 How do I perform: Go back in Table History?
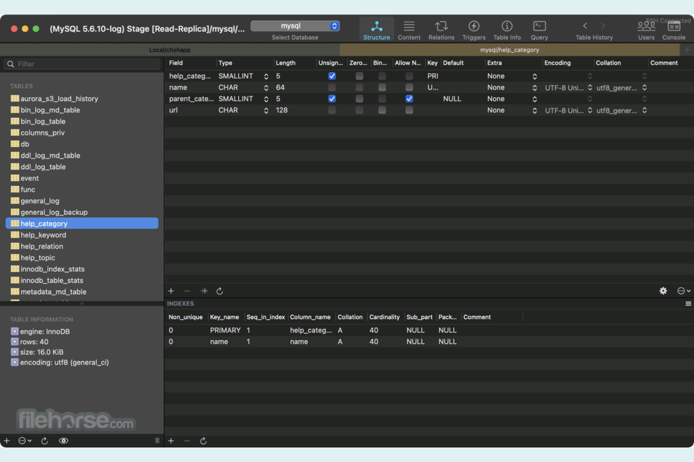point(585,26)
